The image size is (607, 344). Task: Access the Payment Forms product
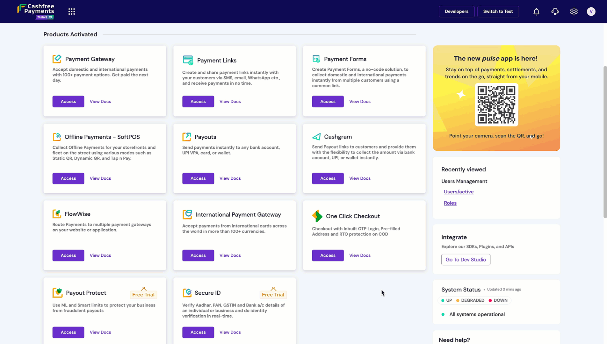pos(328,102)
